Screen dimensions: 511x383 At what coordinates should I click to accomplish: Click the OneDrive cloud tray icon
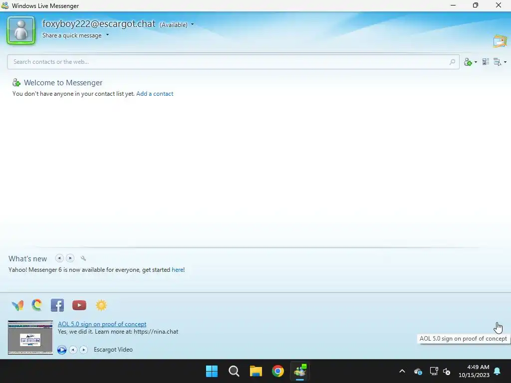(418, 371)
